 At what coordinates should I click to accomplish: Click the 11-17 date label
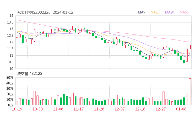[79, 109]
